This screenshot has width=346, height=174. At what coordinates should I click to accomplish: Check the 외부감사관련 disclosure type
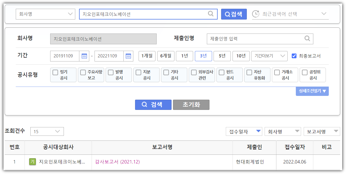[x=194, y=72]
